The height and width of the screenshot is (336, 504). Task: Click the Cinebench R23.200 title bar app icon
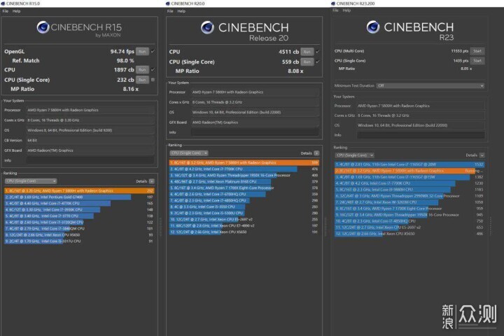point(333,3)
